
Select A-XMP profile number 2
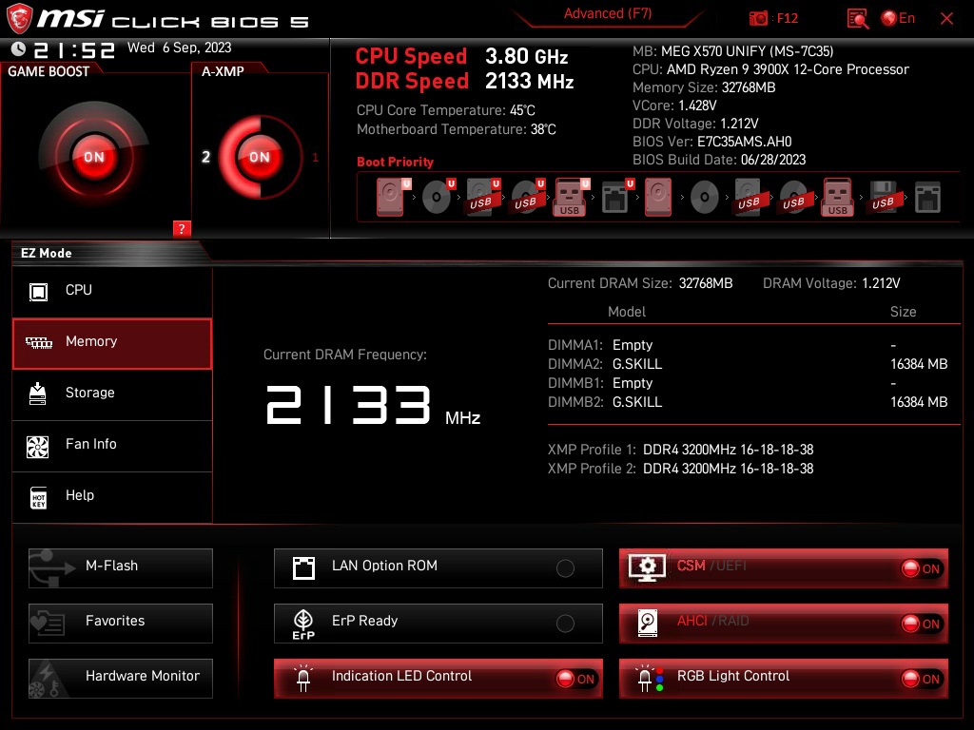[x=205, y=157]
